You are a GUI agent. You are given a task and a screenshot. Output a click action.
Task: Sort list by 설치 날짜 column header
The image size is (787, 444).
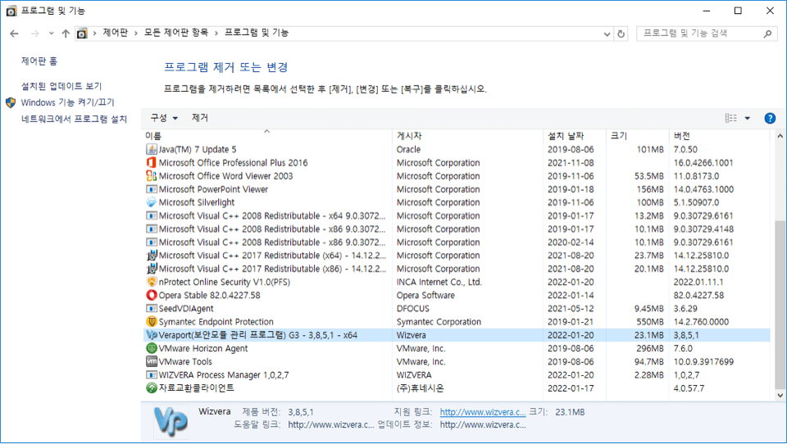coord(566,135)
